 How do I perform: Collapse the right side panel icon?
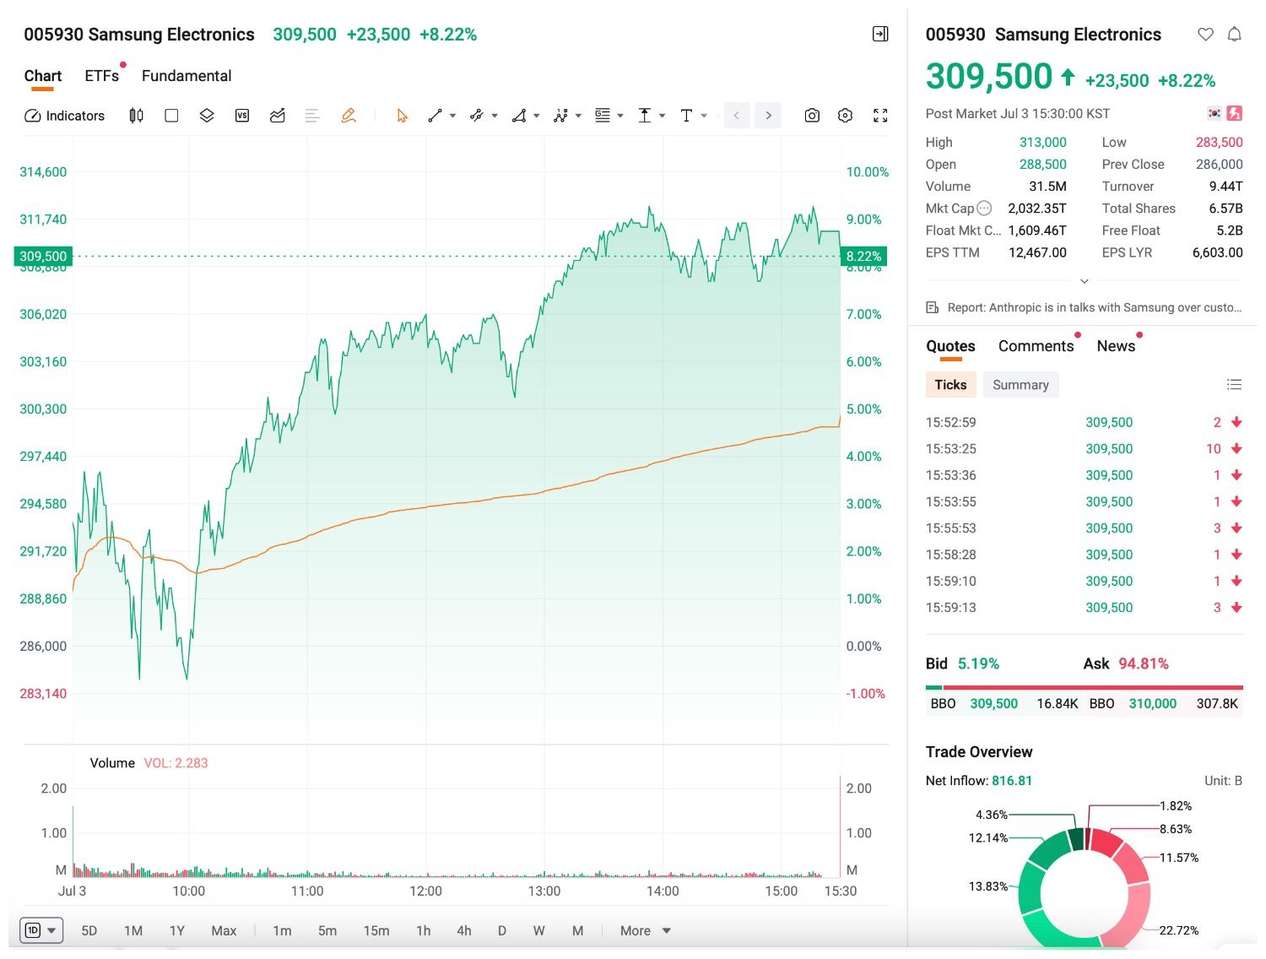pyautogui.click(x=880, y=34)
